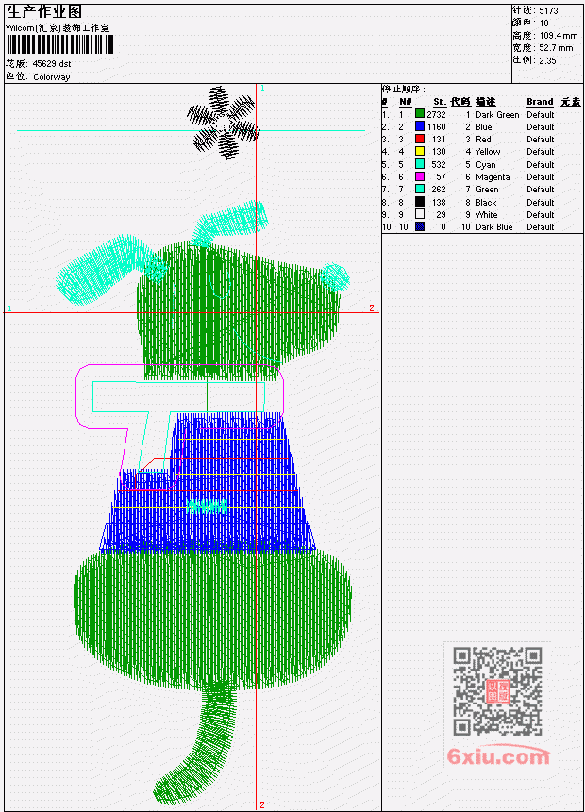
Task: Click the stitch count '1160' for Blue
Action: (436, 127)
